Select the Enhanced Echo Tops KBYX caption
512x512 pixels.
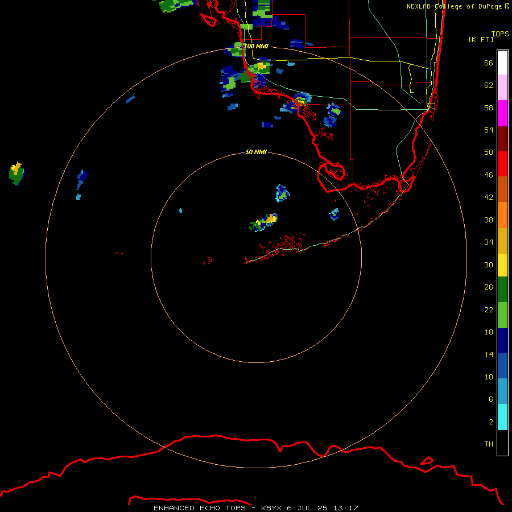[x=255, y=508]
